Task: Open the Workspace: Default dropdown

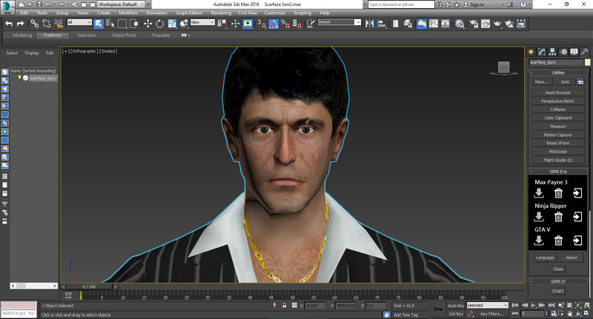Action: 121,4
